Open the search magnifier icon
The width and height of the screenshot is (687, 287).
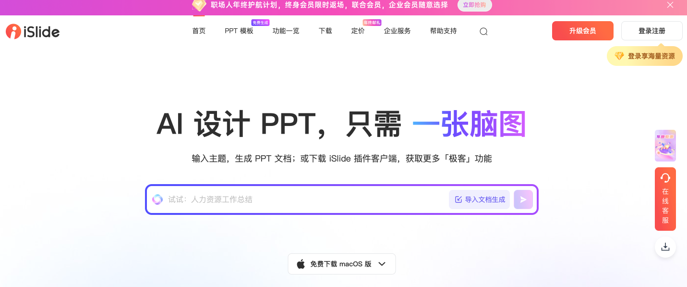(483, 32)
